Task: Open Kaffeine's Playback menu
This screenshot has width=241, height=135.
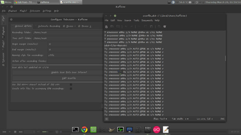Action: point(13,11)
